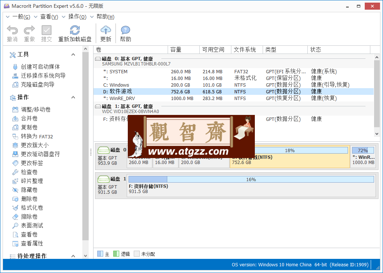This screenshot has width=383, height=273.
Task: Click left sidebar scrollbar up arrow
Action: coord(85,49)
